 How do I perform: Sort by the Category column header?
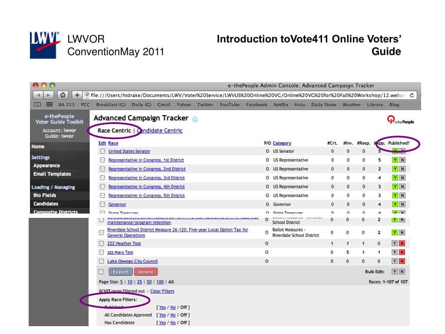click(282, 143)
